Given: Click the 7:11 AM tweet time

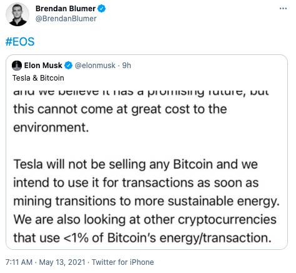Looking at the screenshot, I should tap(19, 262).
